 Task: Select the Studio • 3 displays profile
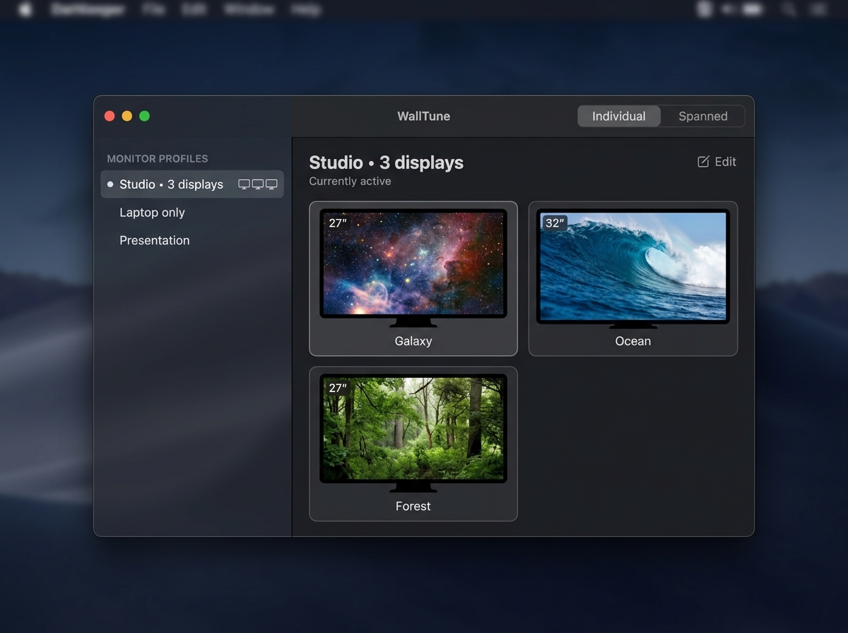pos(192,184)
